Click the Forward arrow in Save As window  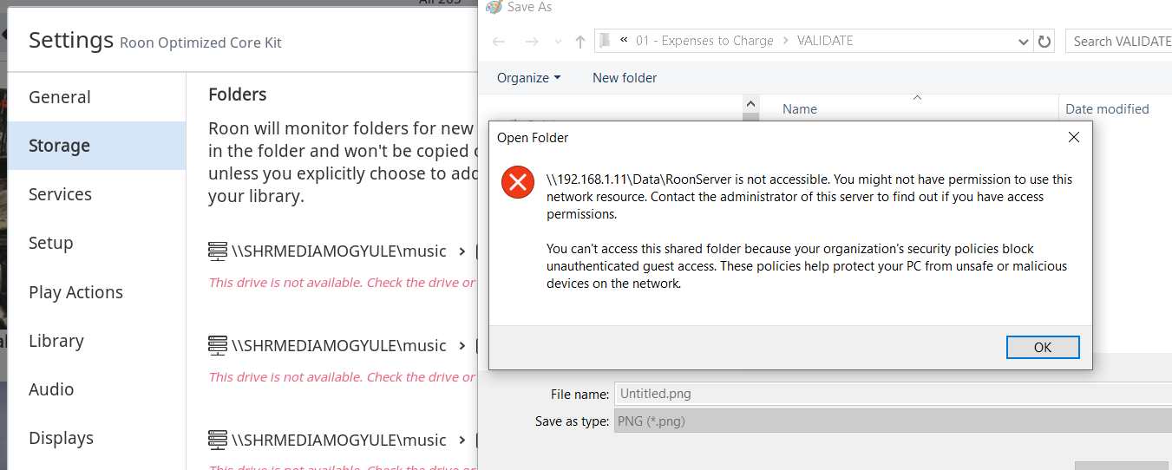click(x=532, y=42)
